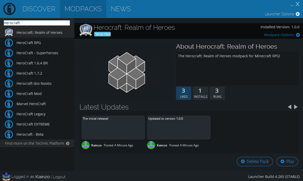Viewport: 303px width, 181px height.
Task: Click the Herocraft dos Noobs pack icon
Action: 9,83
